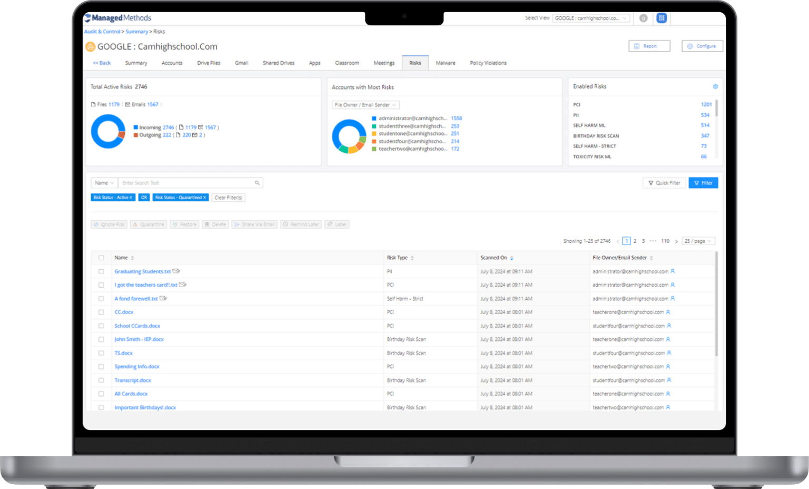Screen dimensions: 809x489
Task: Go back via << Back link
Action: pyautogui.click(x=102, y=63)
